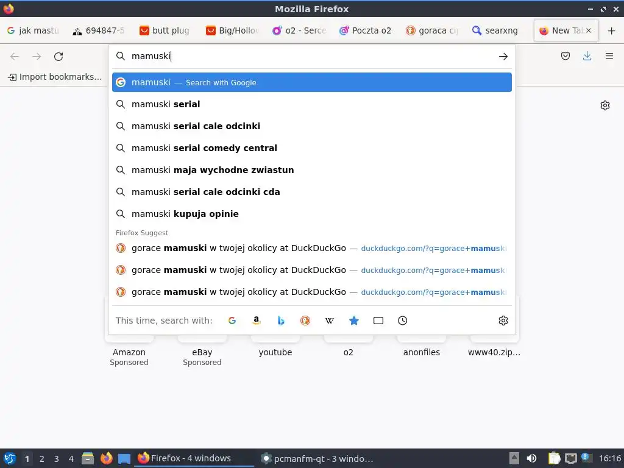The width and height of the screenshot is (624, 468).
Task: Search in History clock icon
Action: pos(402,321)
